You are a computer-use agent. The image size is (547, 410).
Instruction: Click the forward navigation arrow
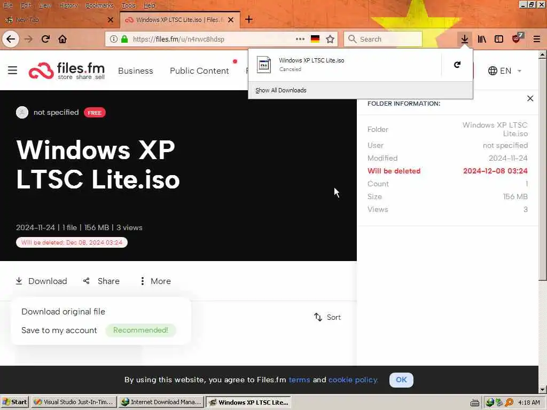(x=28, y=39)
